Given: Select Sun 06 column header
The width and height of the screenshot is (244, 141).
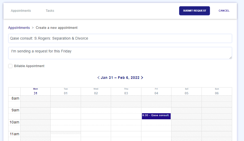Looking at the screenshot, I should [217, 91].
